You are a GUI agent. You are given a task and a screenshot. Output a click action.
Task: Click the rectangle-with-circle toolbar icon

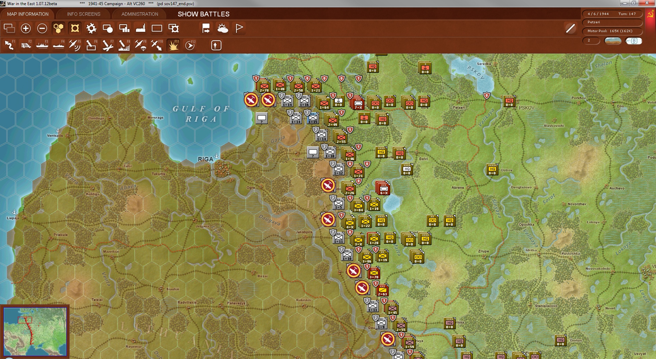[108, 28]
